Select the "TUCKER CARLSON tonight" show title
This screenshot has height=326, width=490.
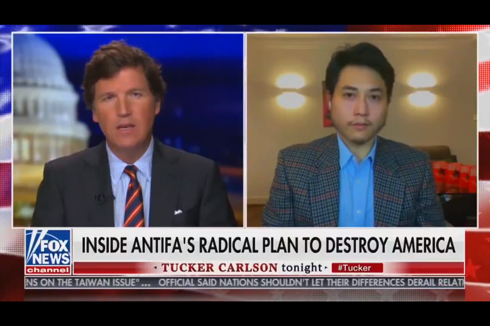[x=242, y=268]
